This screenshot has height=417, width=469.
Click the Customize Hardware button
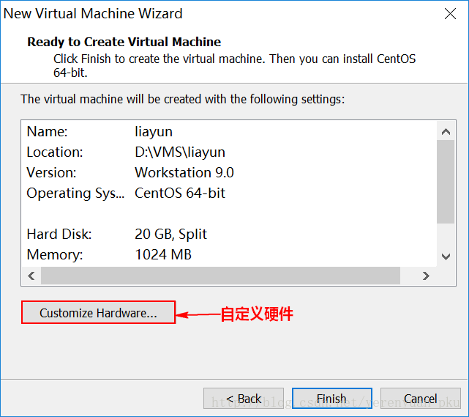coord(98,313)
